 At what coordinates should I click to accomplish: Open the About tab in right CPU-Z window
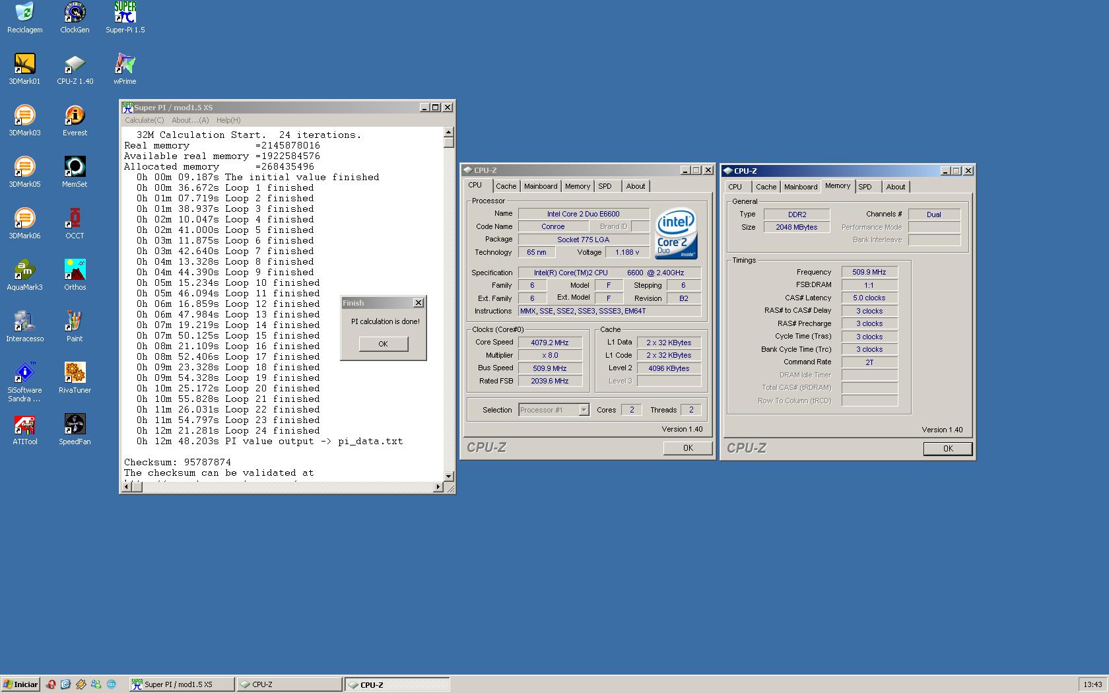[x=896, y=187]
